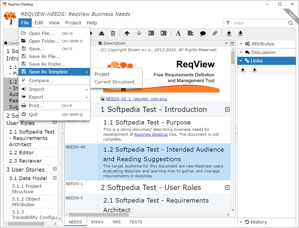Choose Compare... from File menu

click(54, 80)
